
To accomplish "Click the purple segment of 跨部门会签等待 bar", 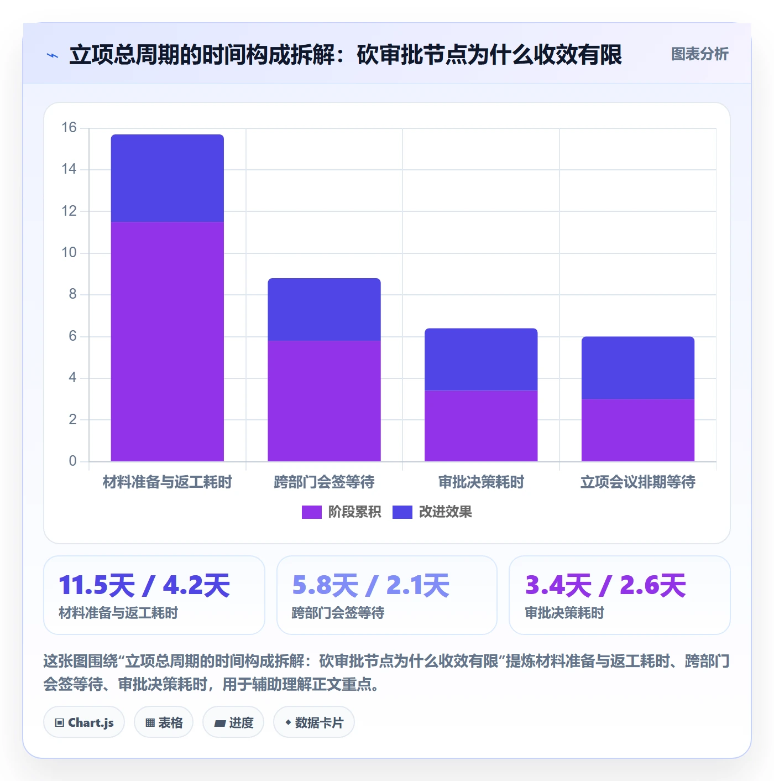I will [325, 401].
